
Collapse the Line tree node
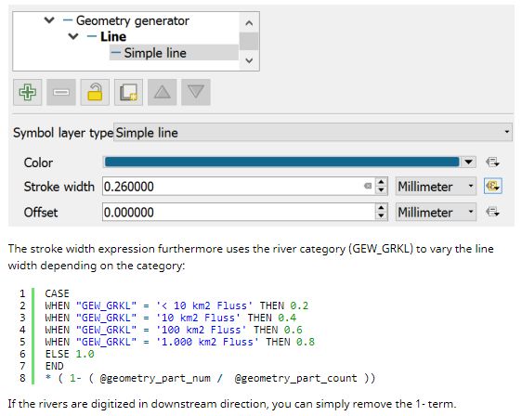(x=72, y=36)
